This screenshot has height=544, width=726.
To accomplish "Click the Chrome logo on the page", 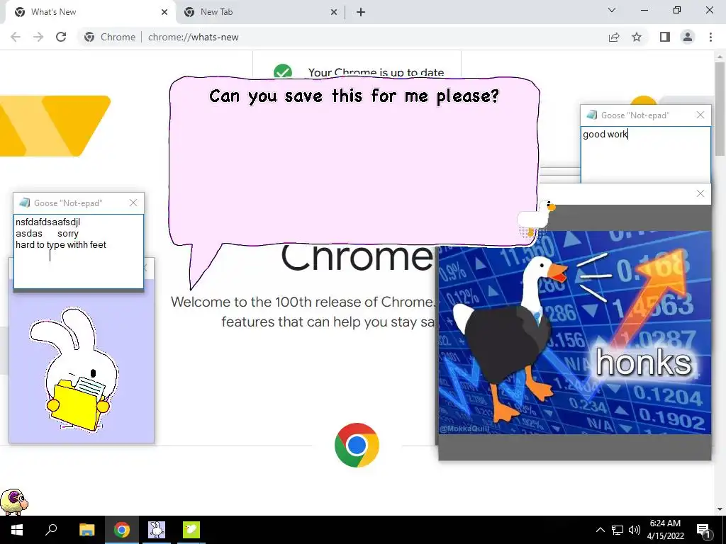I will click(357, 445).
